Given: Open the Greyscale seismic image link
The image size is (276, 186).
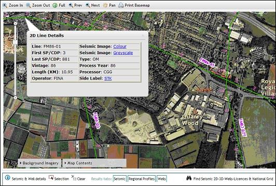Looking at the screenshot, I should click(123, 53).
